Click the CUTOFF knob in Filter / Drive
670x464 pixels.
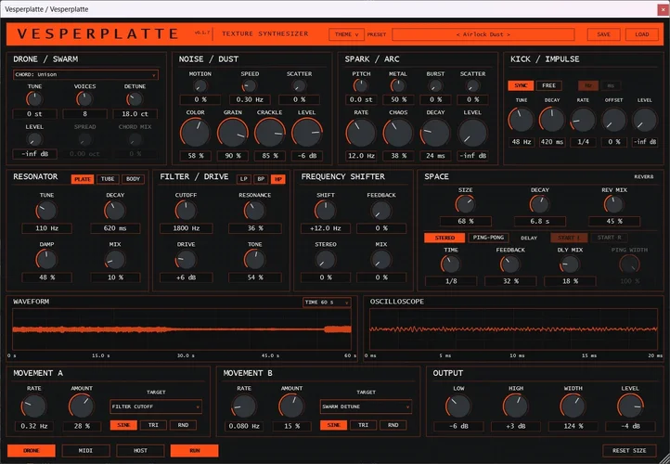[x=186, y=211]
